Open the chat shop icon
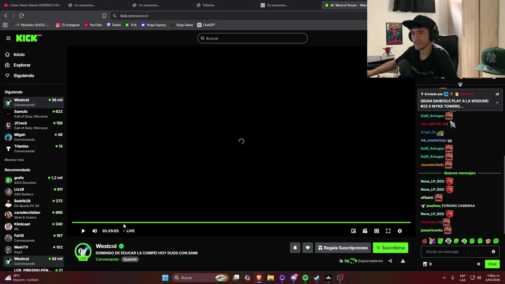 [425, 264]
